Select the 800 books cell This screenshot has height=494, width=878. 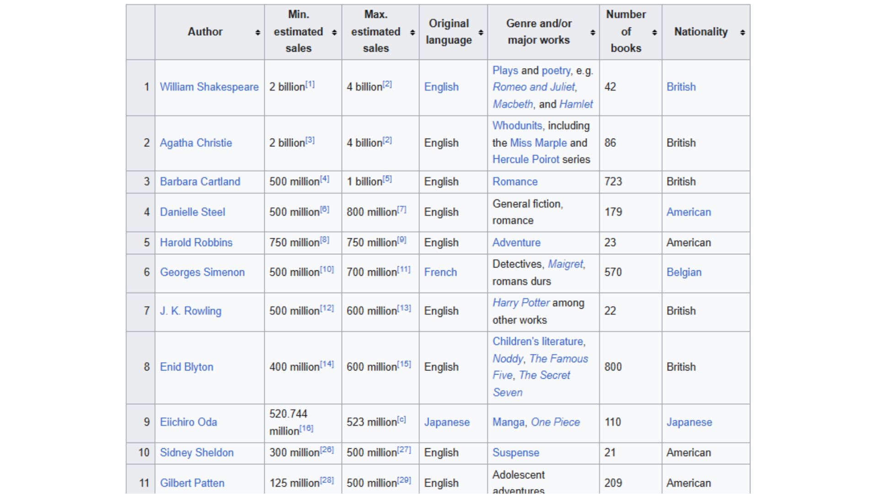(x=631, y=367)
